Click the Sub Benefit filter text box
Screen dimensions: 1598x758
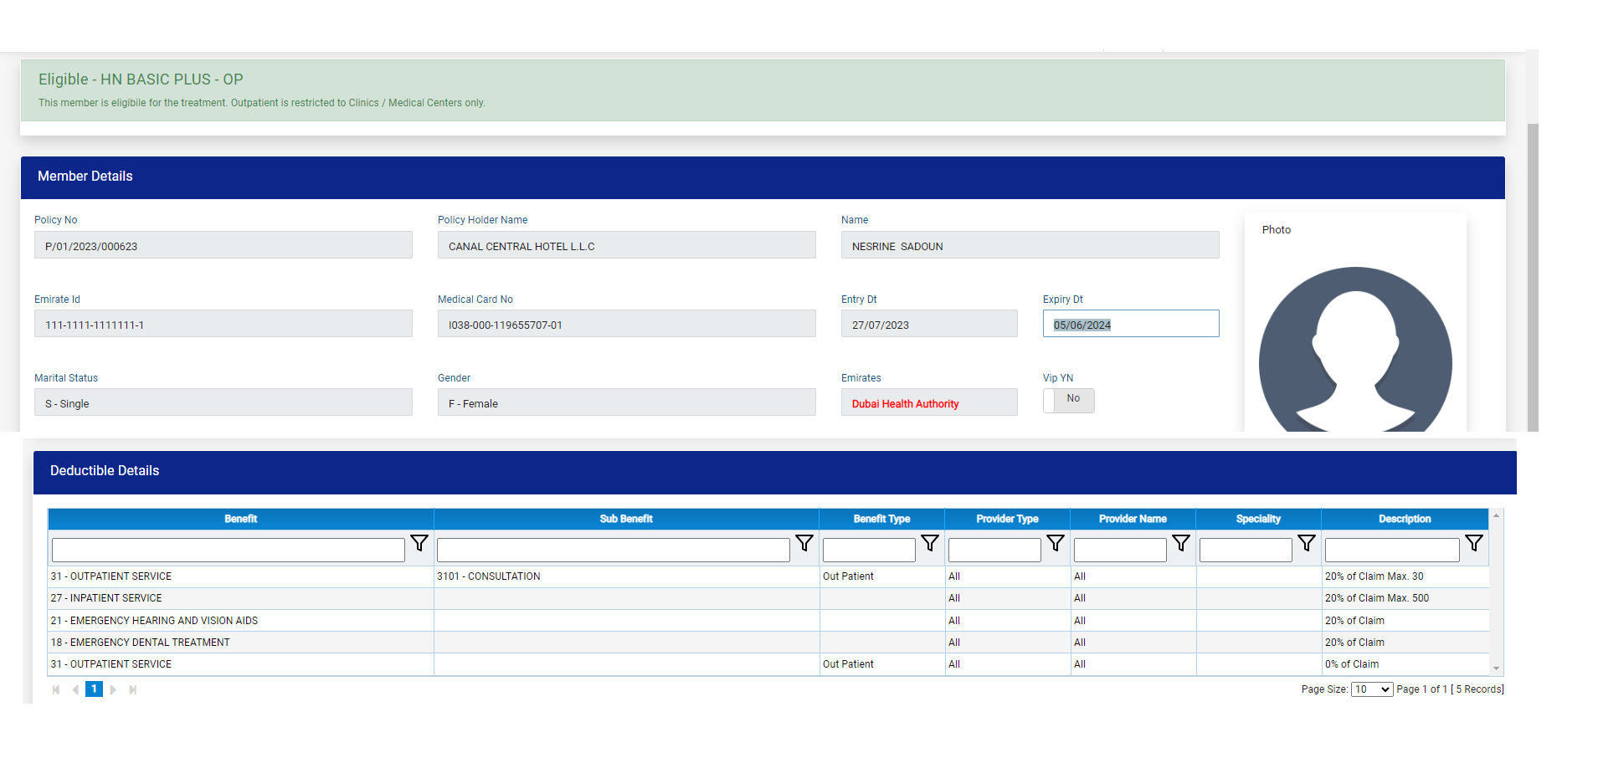click(x=613, y=550)
